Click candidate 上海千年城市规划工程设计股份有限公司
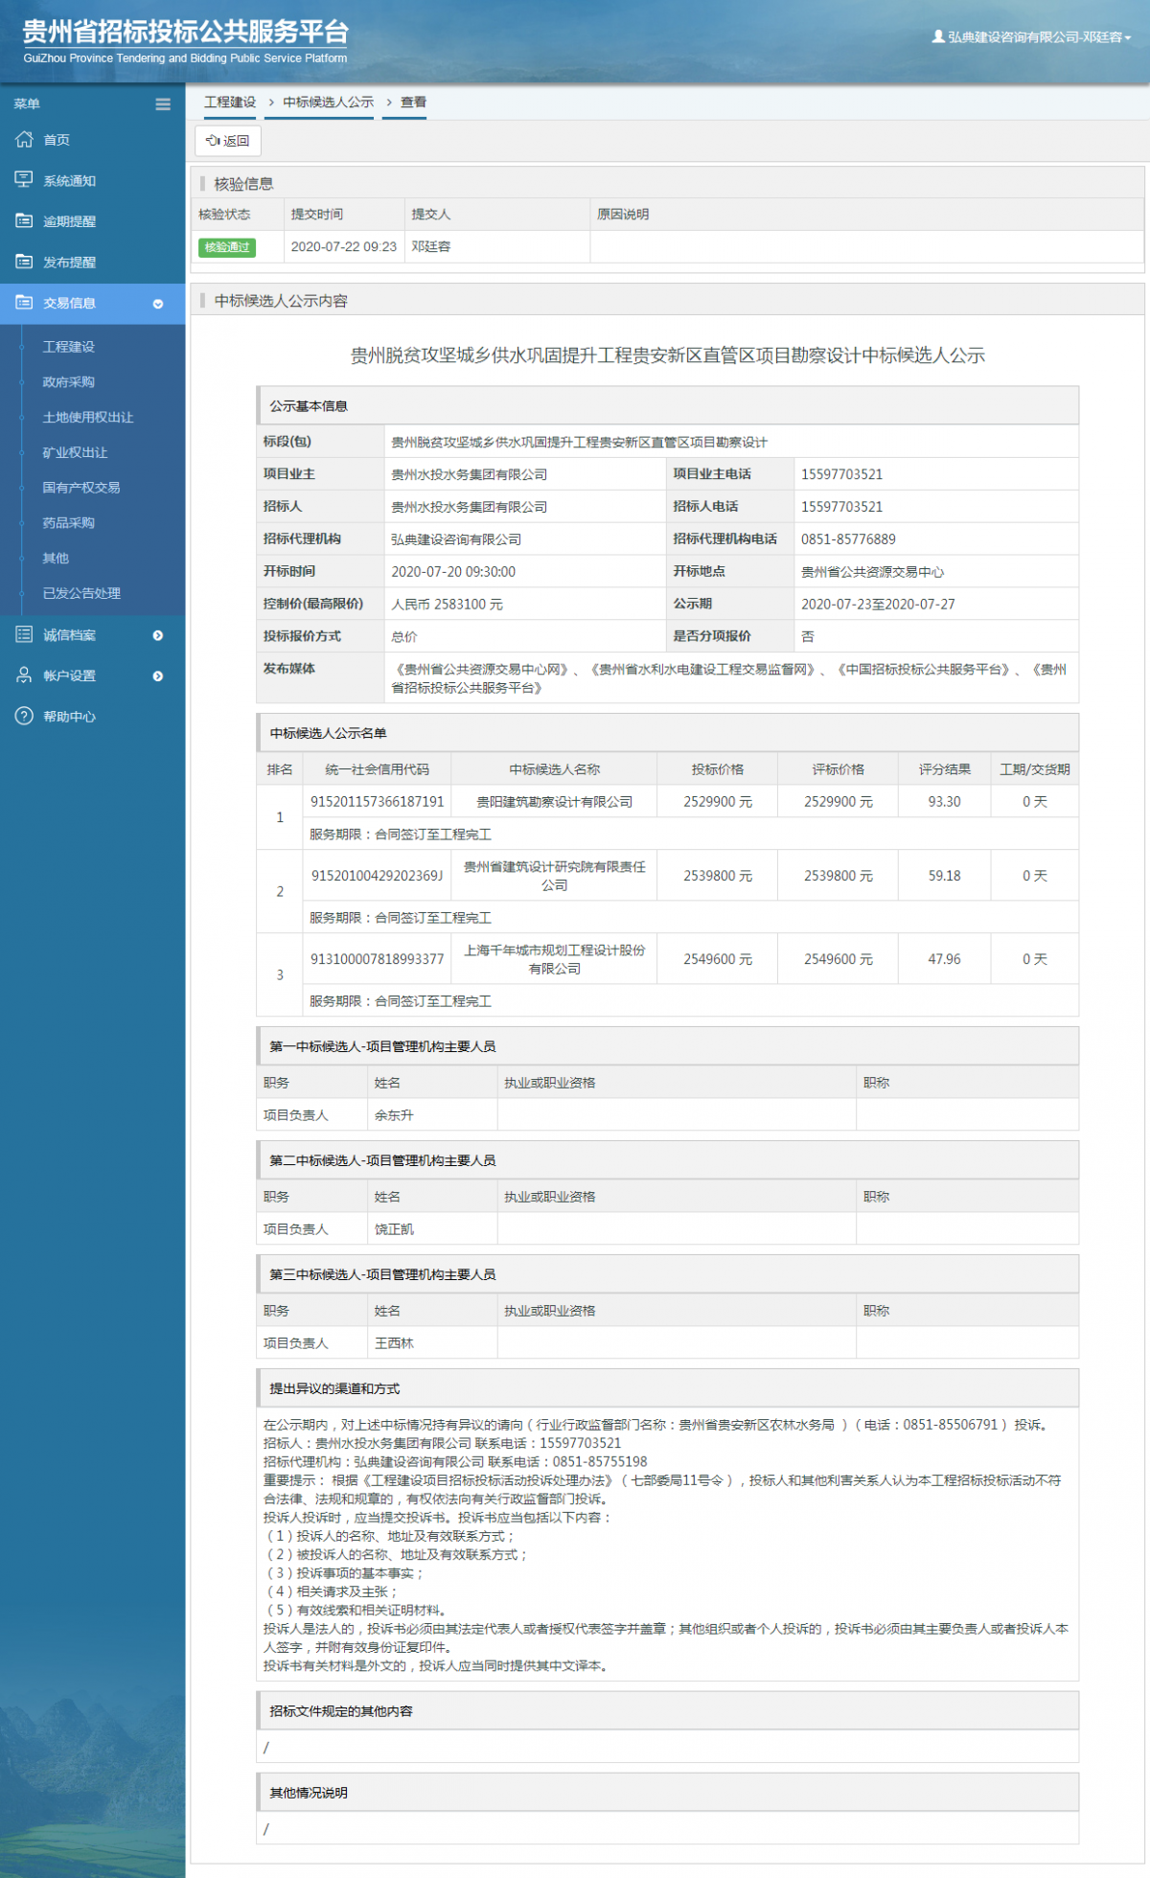 click(x=555, y=959)
